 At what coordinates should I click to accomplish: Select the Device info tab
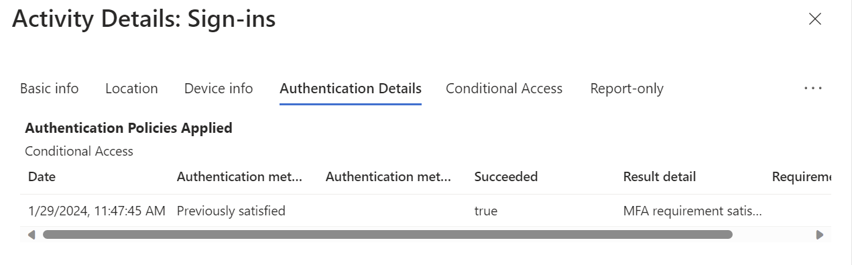tap(219, 89)
